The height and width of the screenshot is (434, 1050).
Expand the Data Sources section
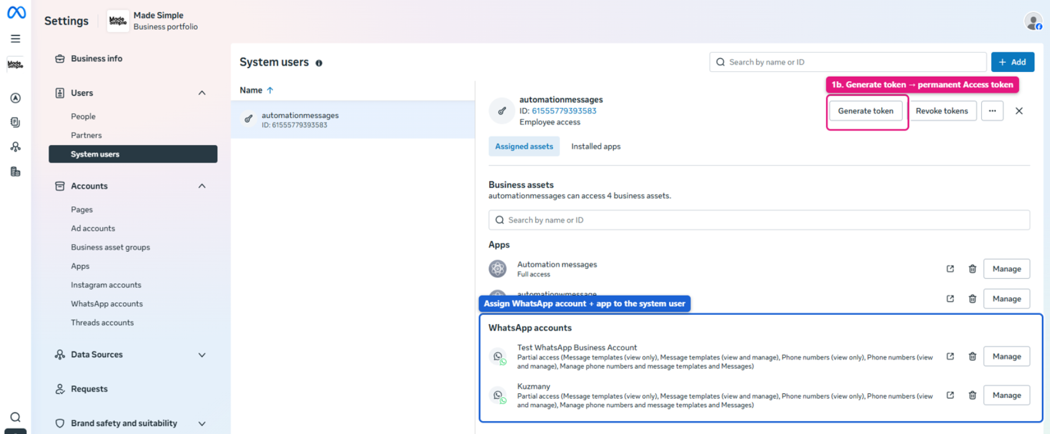pos(202,355)
